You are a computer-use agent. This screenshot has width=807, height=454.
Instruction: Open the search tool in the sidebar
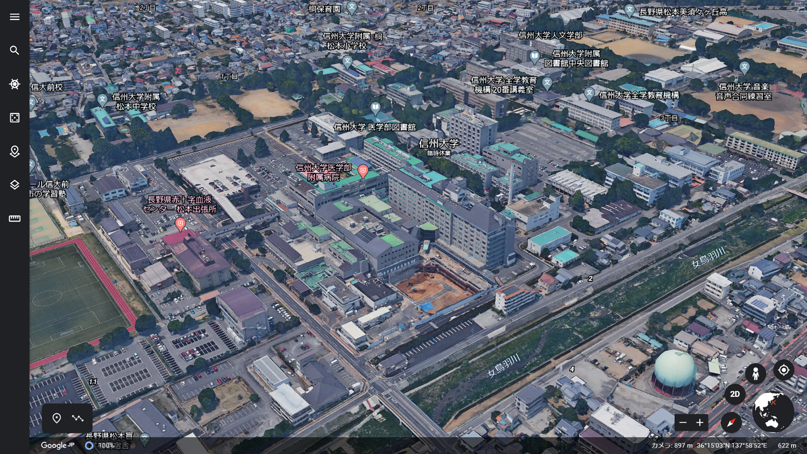(x=15, y=51)
